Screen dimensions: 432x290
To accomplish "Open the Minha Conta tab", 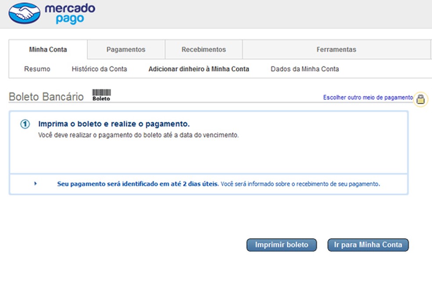I will pyautogui.click(x=48, y=49).
